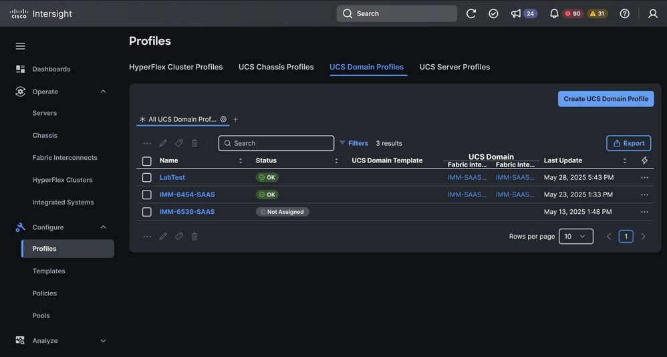Click the Configure wrench icon

20,227
